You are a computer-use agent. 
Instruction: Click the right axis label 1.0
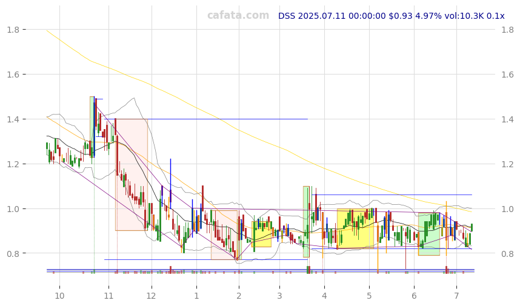508,209
